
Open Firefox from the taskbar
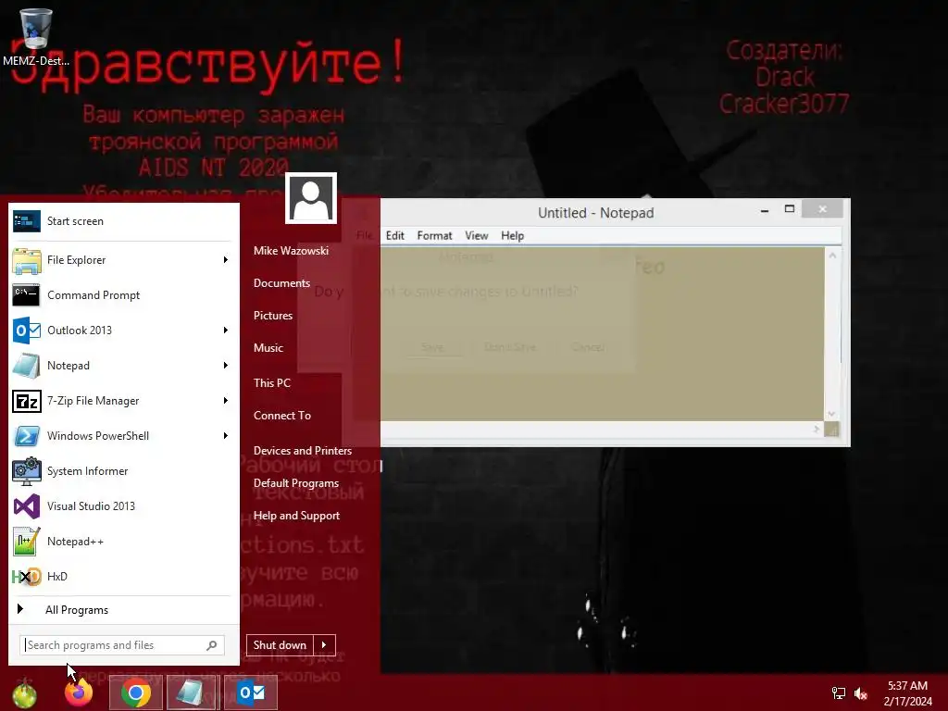(x=79, y=692)
